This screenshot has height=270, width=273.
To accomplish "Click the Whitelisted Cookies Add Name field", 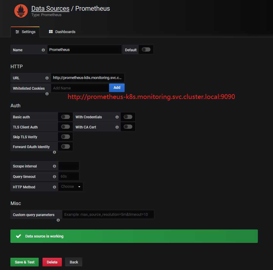I will click(80, 88).
